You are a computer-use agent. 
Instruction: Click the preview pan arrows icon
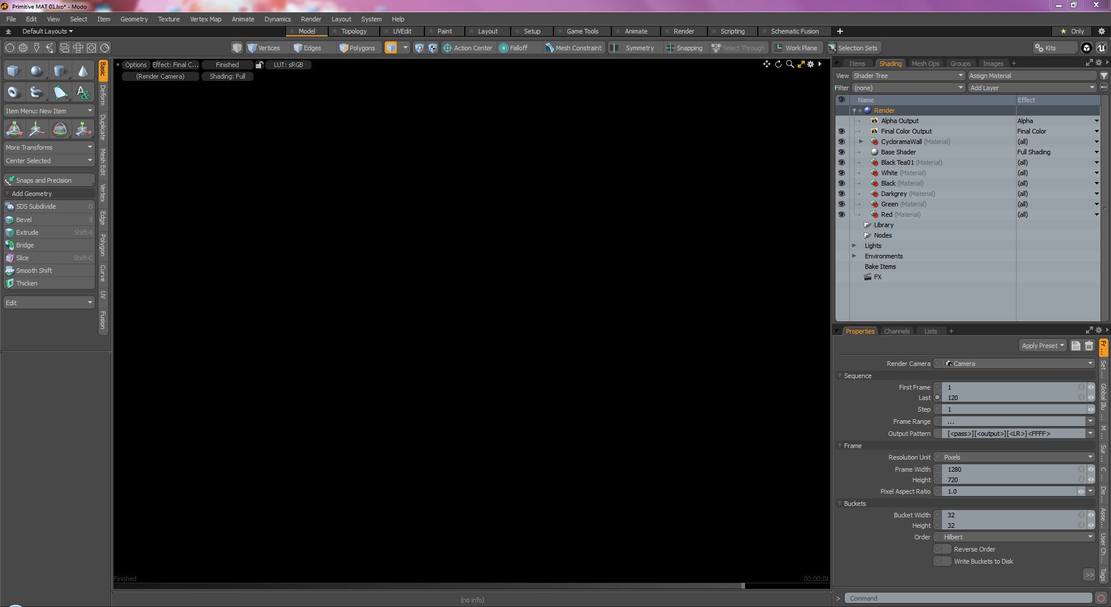(x=767, y=64)
